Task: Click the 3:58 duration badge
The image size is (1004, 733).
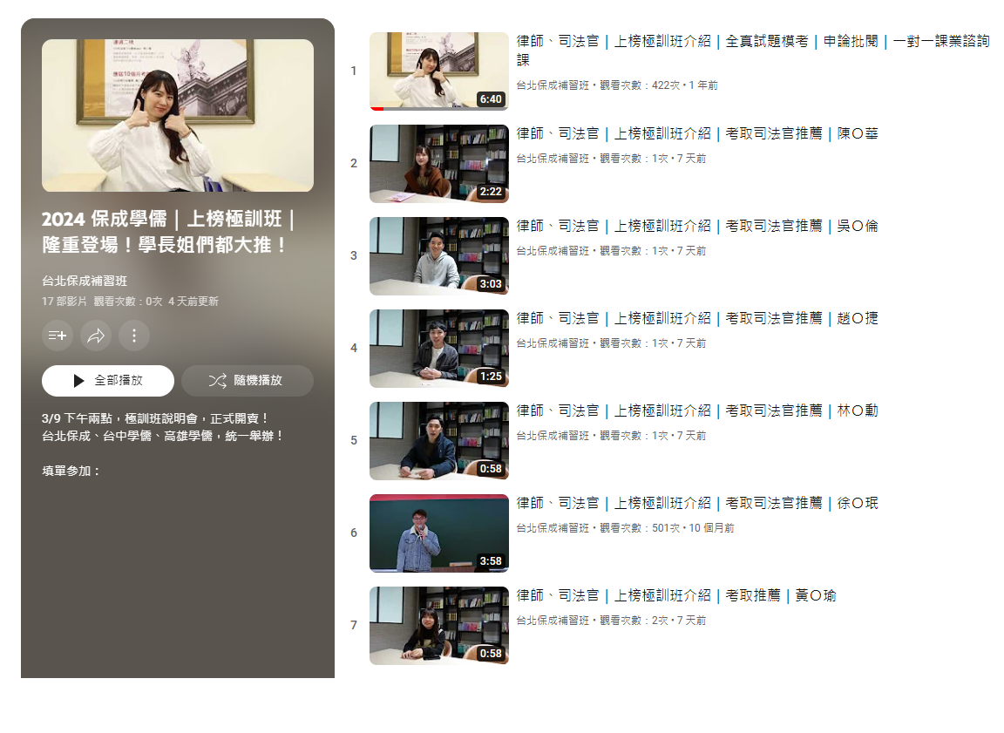Action: 492,561
